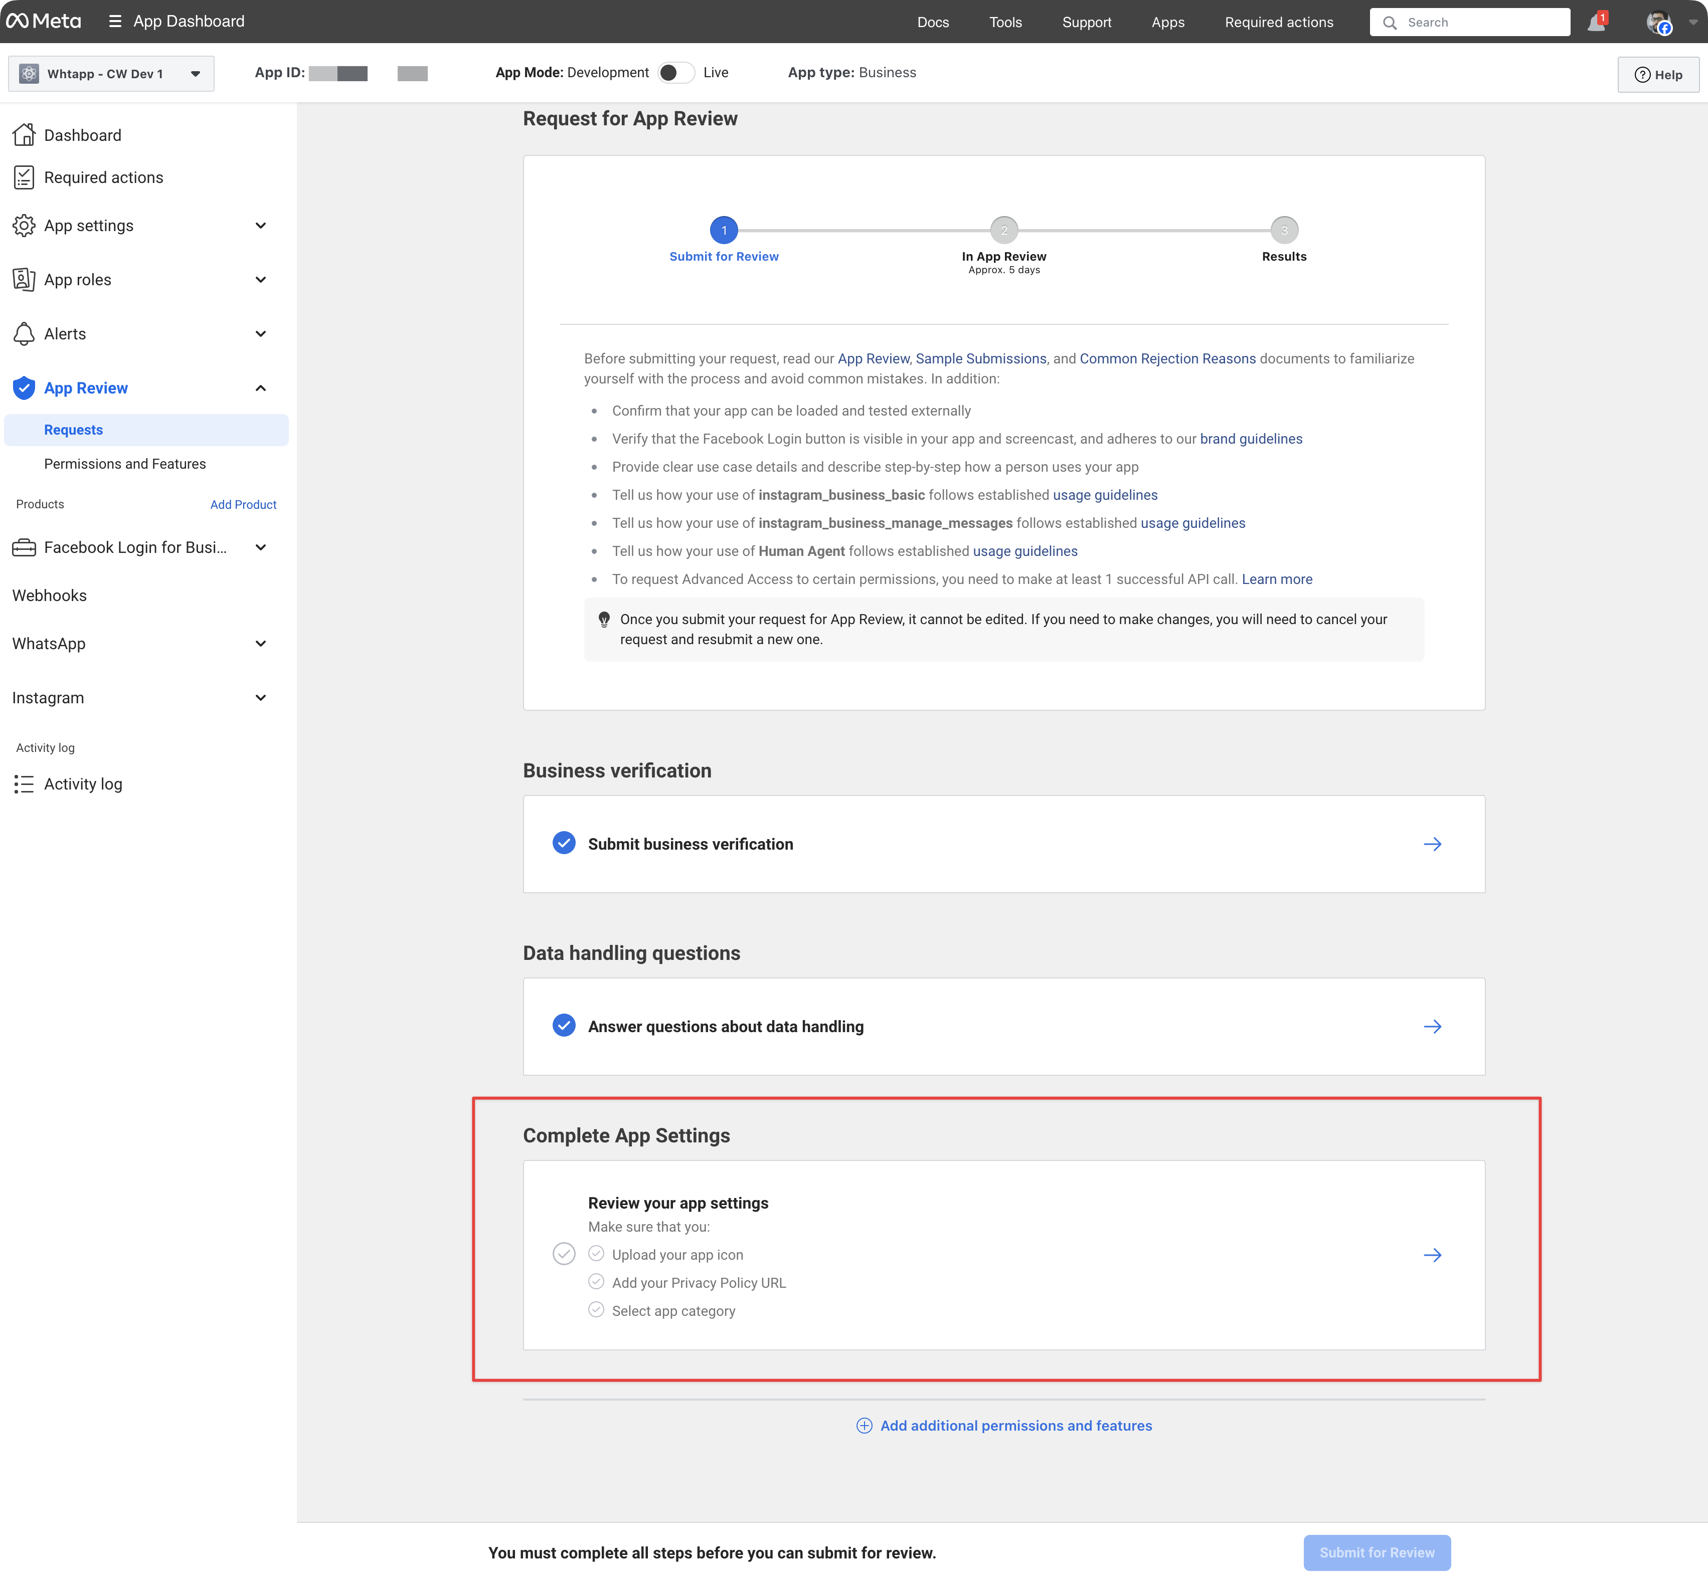Open the Review app settings arrow
This screenshot has height=1579, width=1708.
tap(1432, 1255)
